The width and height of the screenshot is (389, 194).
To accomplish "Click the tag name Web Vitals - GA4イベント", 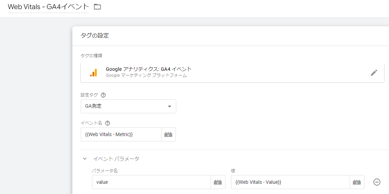I will point(48,7).
